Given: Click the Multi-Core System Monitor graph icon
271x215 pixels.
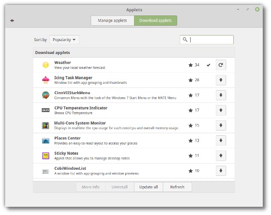Looking at the screenshot, I should (46, 126).
